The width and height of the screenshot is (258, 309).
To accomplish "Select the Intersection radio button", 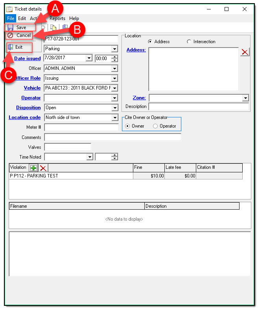I will [x=189, y=42].
